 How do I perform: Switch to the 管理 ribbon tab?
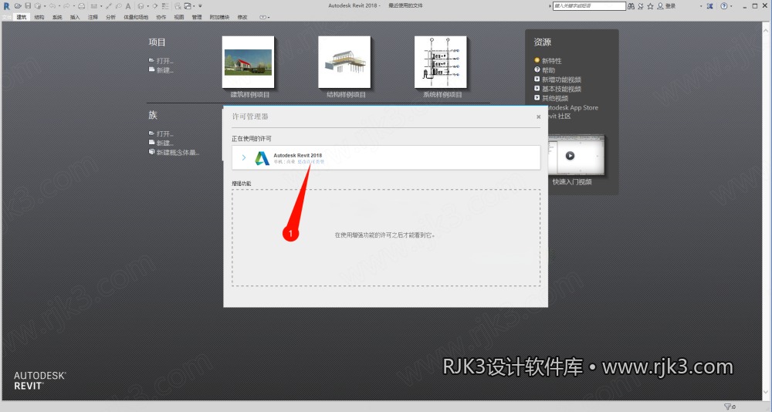point(196,17)
